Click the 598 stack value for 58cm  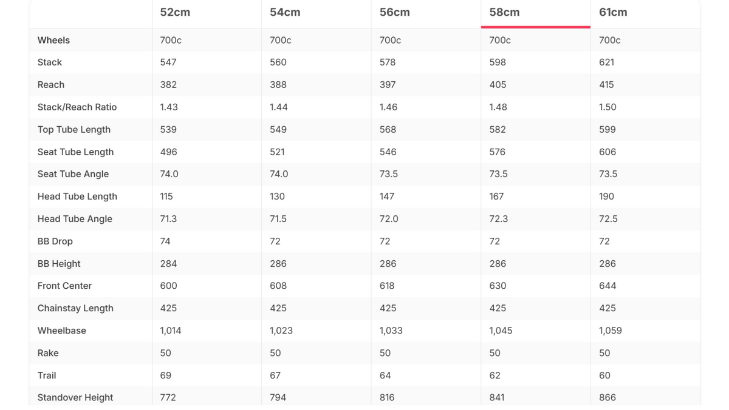(498, 62)
